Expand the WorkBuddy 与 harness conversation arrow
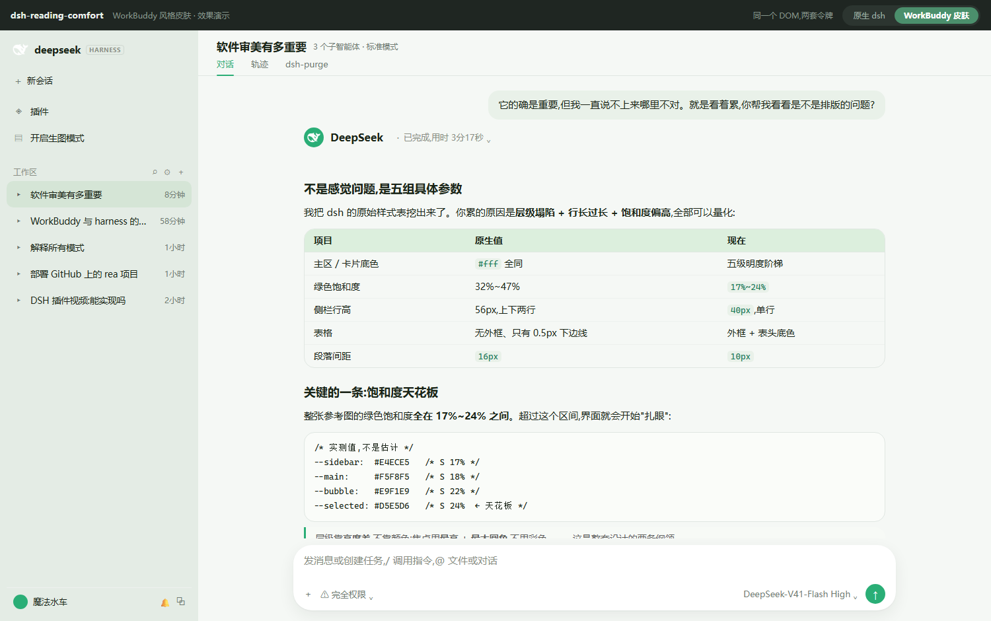The height and width of the screenshot is (621, 991). tap(18, 221)
